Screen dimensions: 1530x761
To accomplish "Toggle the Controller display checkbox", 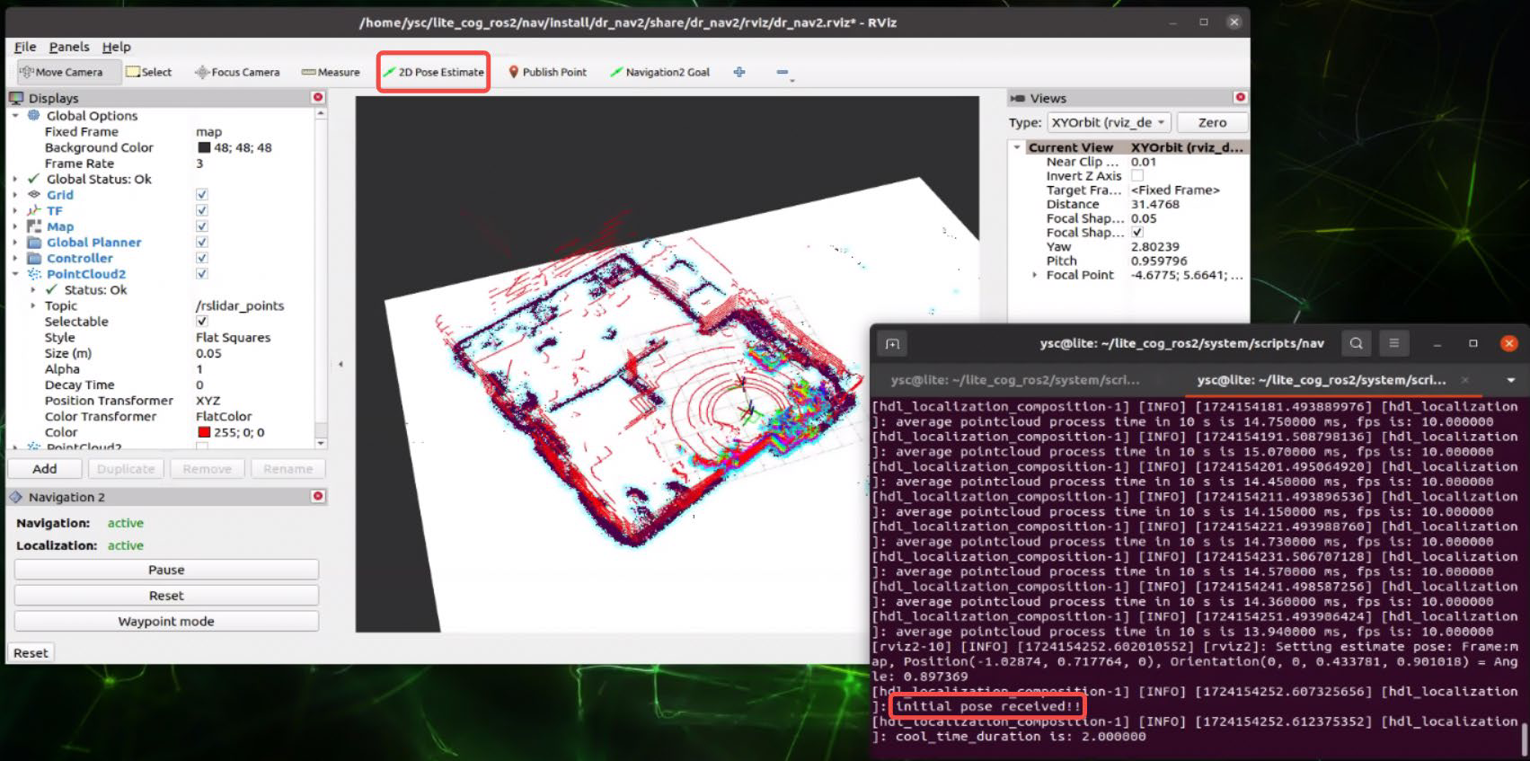I will (x=201, y=258).
